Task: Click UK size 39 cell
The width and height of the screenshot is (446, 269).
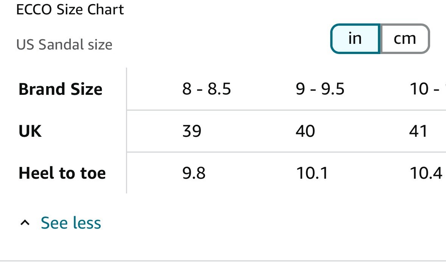Action: pyautogui.click(x=192, y=131)
